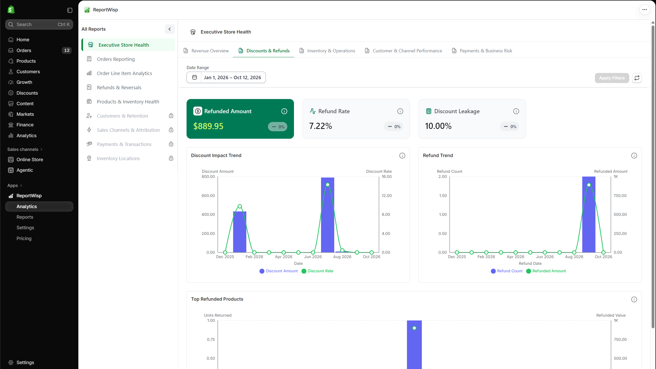Click lock icon beside Inventory Locations
The width and height of the screenshot is (656, 369).
(x=171, y=158)
